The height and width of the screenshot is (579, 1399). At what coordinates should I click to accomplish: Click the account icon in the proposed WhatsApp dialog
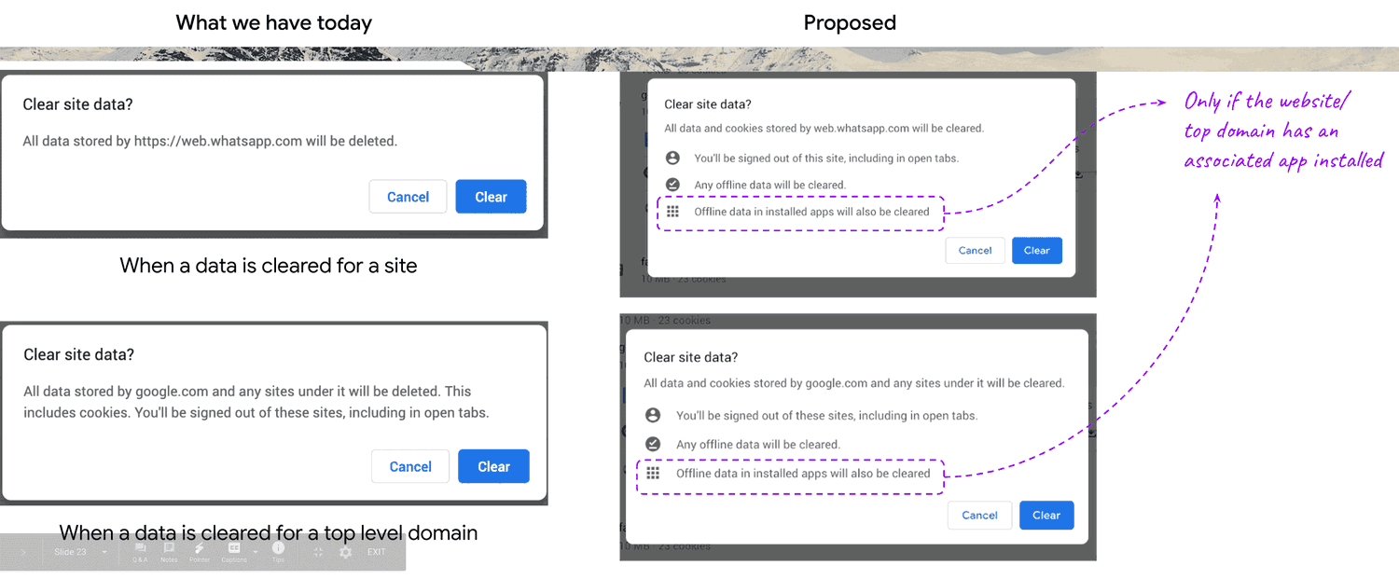click(x=672, y=159)
